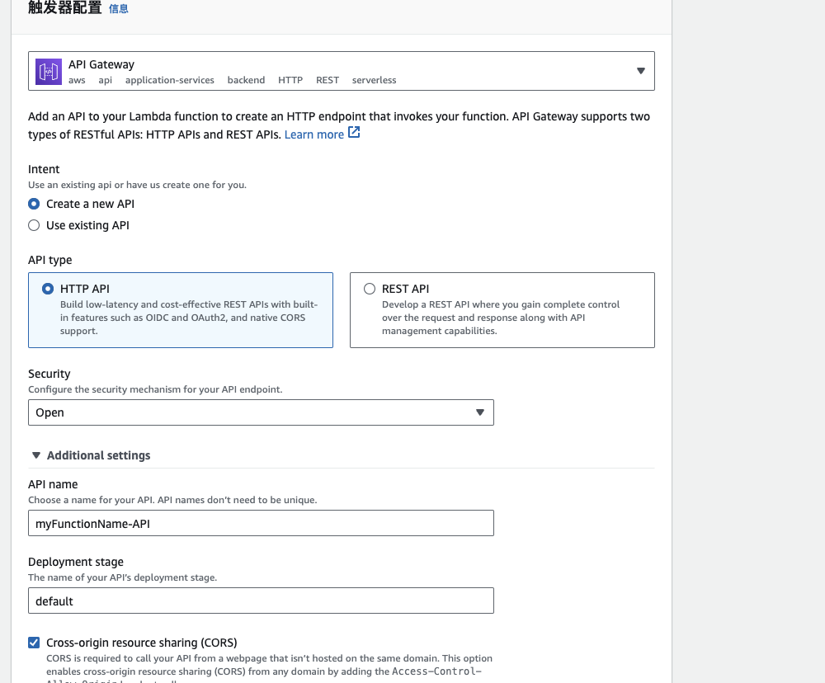Select the Create a new API radio button
825x683 pixels.
coord(34,204)
